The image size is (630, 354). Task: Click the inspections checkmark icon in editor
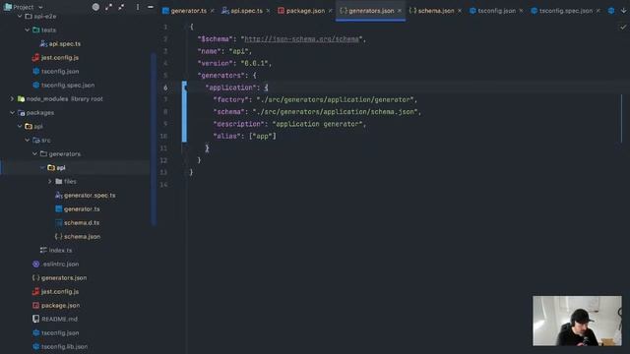point(623,28)
